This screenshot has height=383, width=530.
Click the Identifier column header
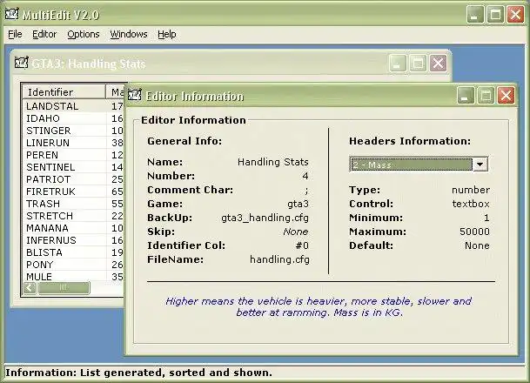(64, 92)
